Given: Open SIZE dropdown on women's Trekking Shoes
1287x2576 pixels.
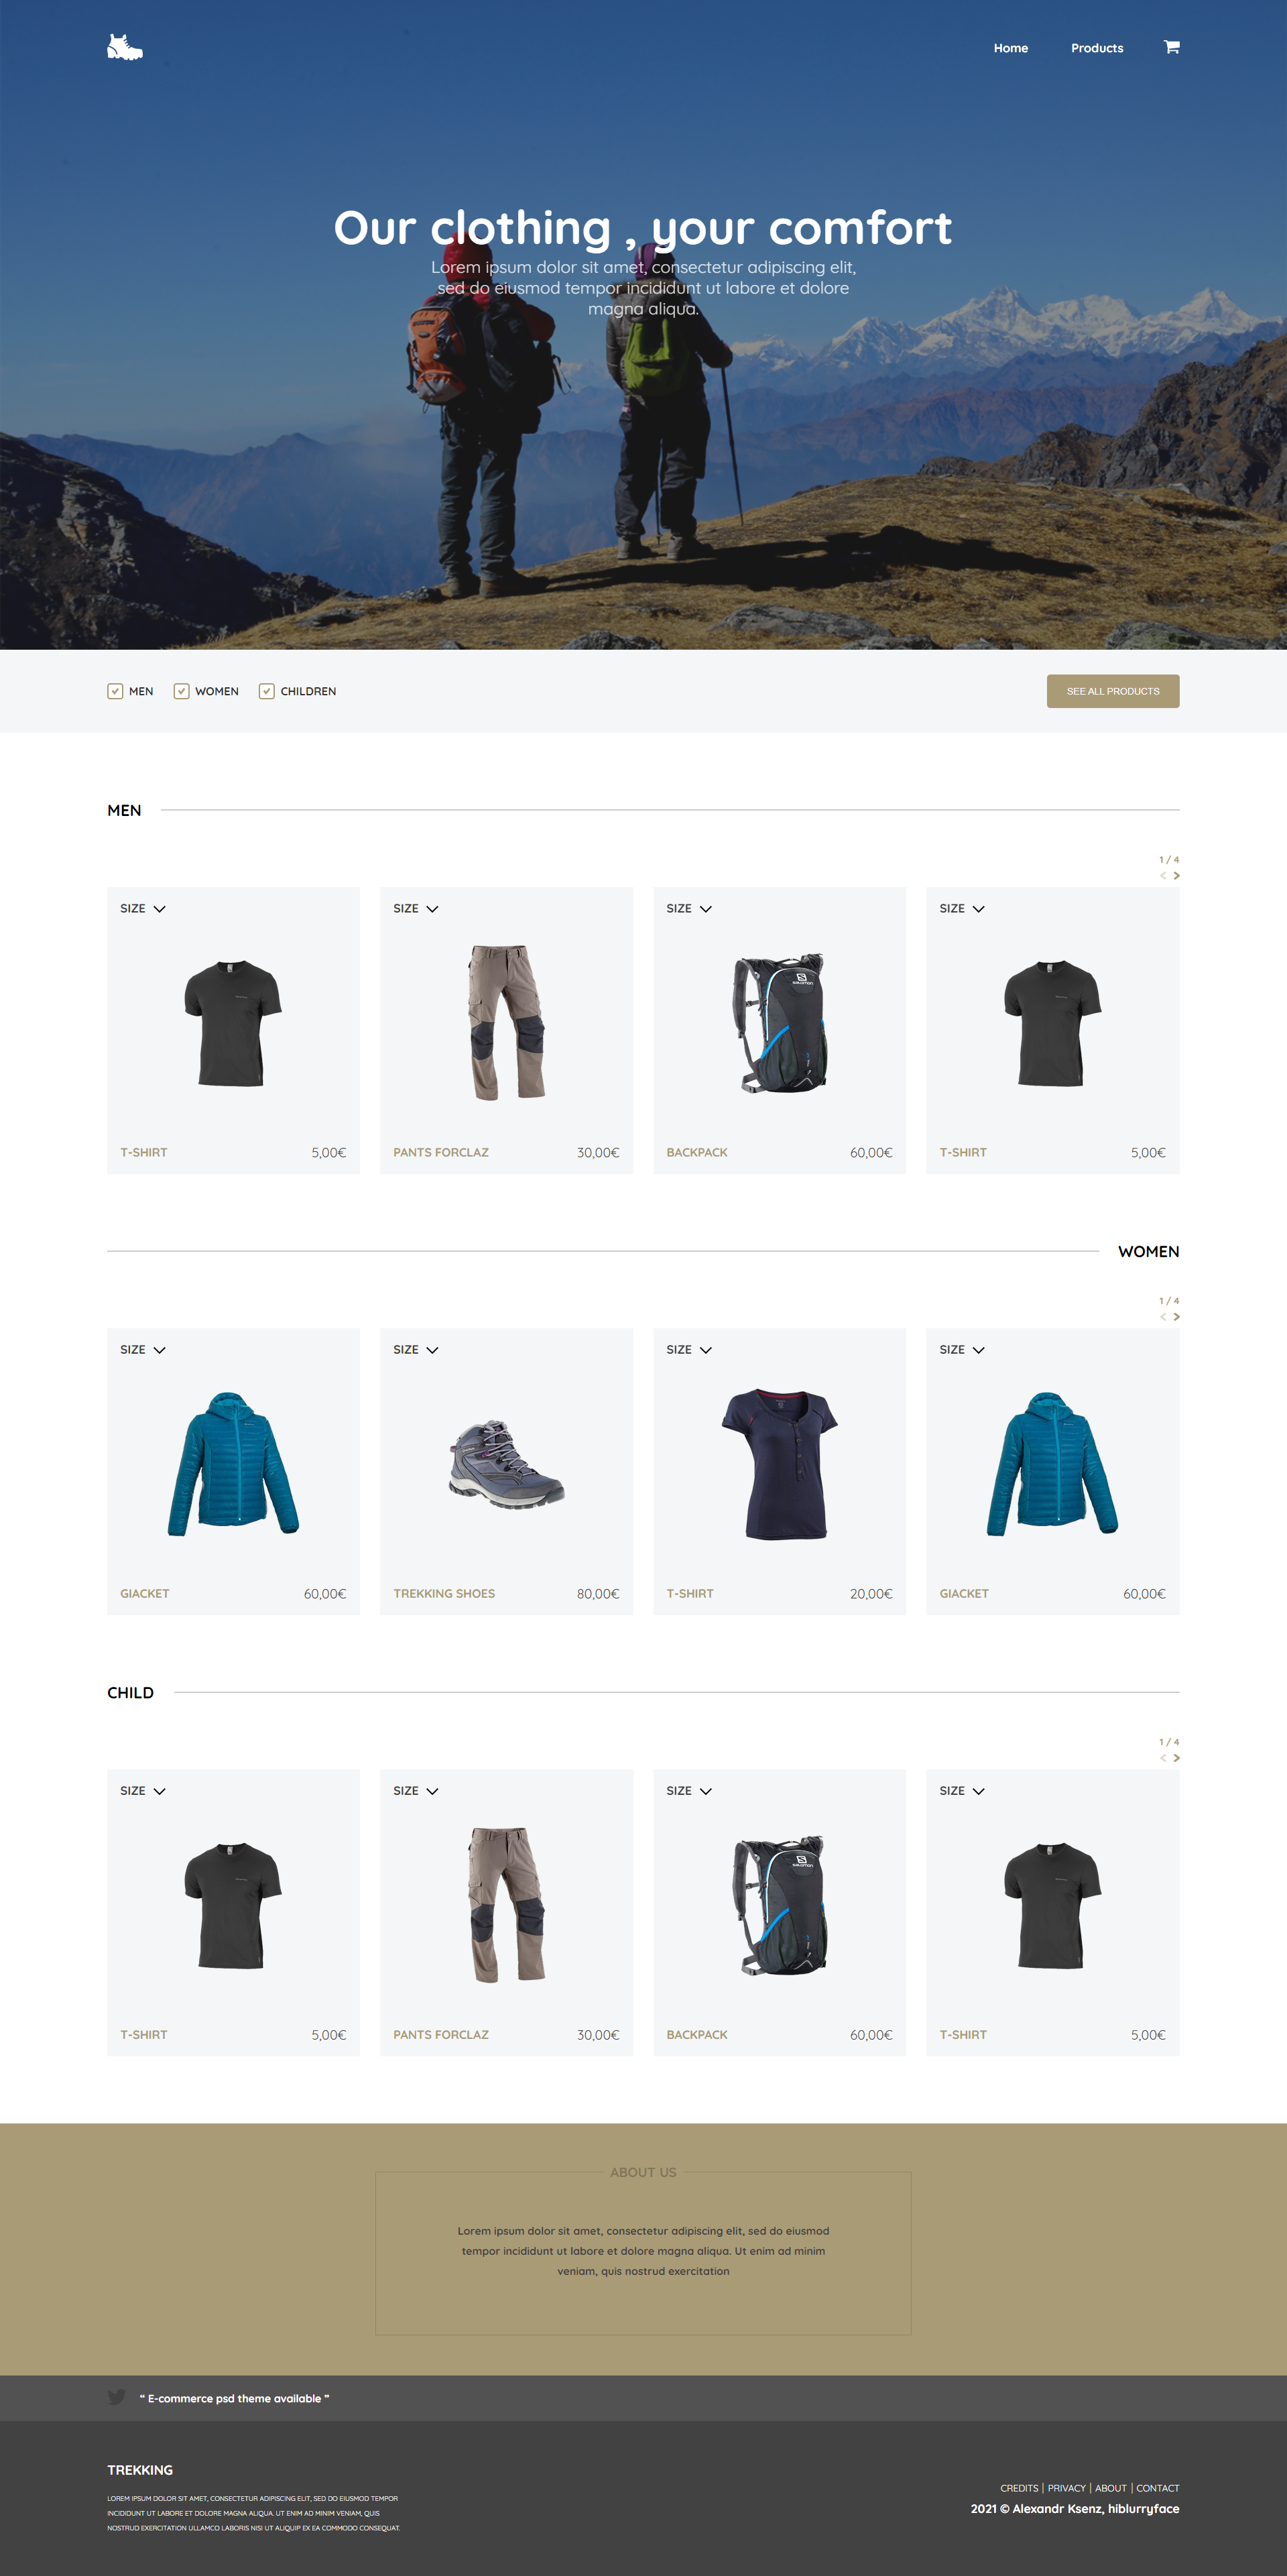Looking at the screenshot, I should click(x=416, y=1349).
